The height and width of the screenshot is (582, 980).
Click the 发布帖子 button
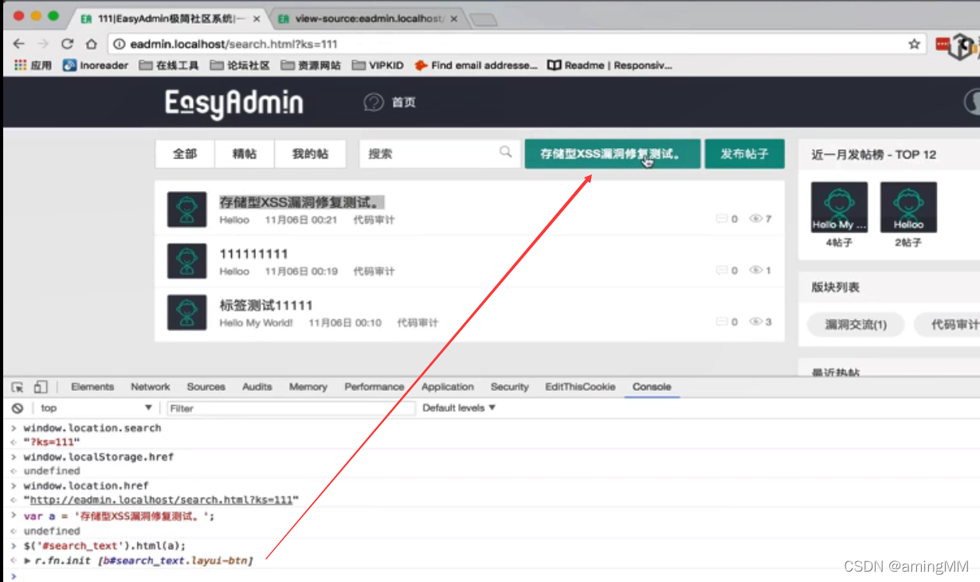(744, 154)
